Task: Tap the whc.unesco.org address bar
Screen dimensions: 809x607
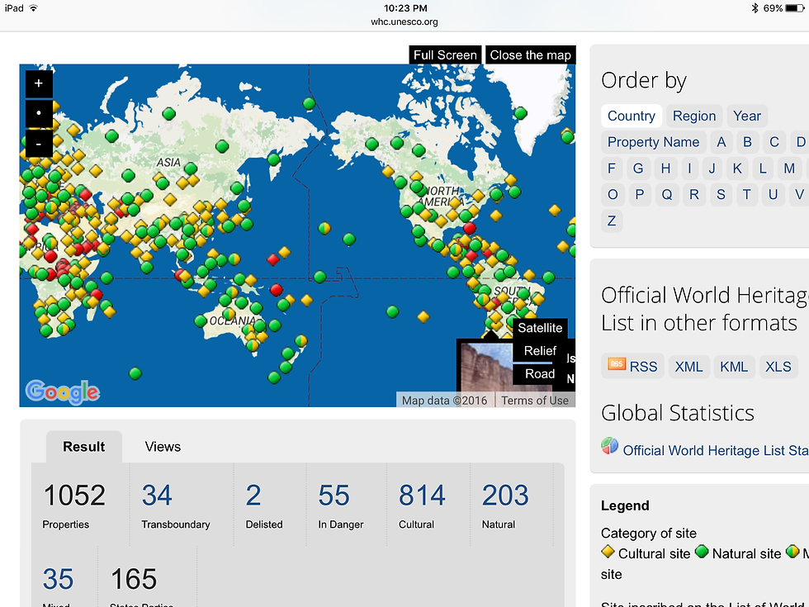Action: (404, 21)
